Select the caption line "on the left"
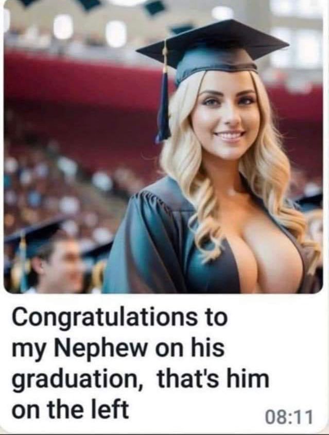 tap(70, 409)
